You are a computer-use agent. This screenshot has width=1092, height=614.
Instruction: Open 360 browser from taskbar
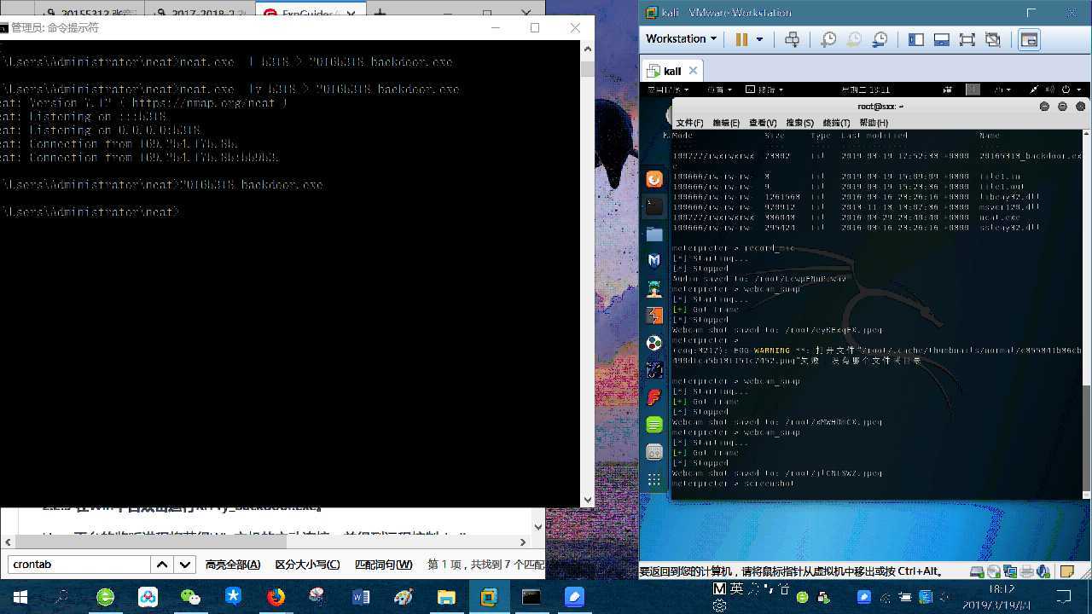[x=105, y=597]
